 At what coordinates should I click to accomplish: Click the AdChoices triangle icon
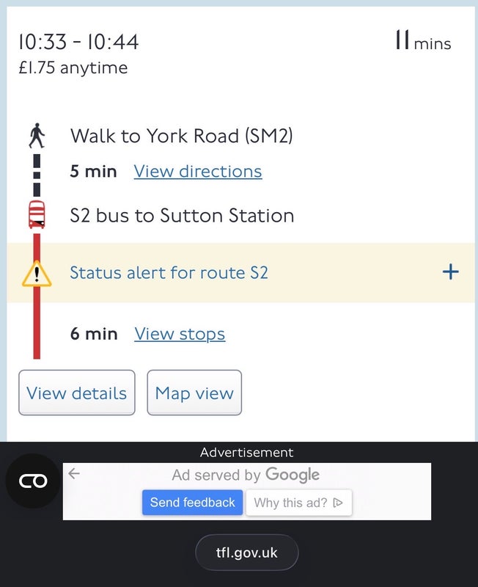click(338, 503)
